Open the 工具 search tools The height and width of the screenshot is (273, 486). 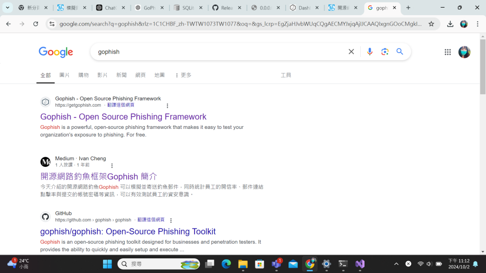[286, 75]
